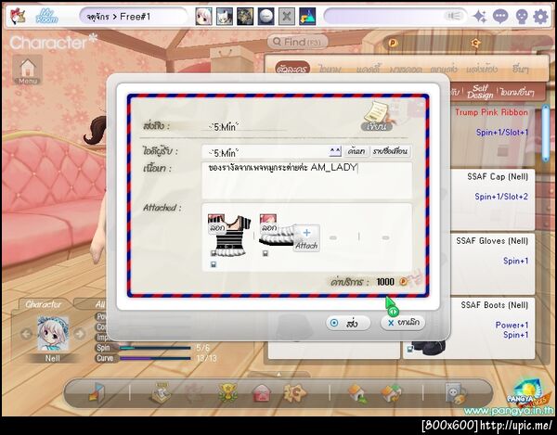Click the Spin stat bar
Viewport: 557px width, 435px height.
[155, 348]
